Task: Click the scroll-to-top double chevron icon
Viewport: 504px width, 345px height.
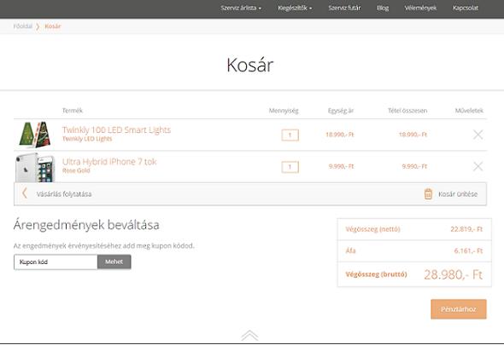Action: (x=249, y=336)
